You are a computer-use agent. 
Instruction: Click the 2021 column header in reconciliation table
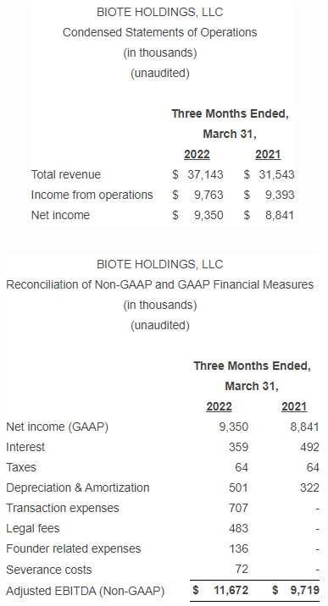point(294,406)
